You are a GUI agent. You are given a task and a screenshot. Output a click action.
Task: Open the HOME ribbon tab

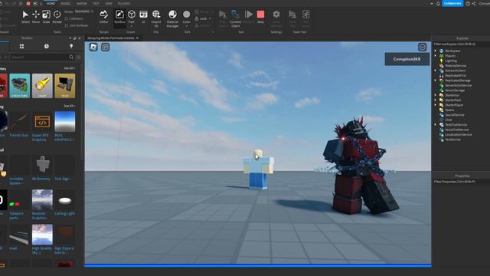point(51,3)
